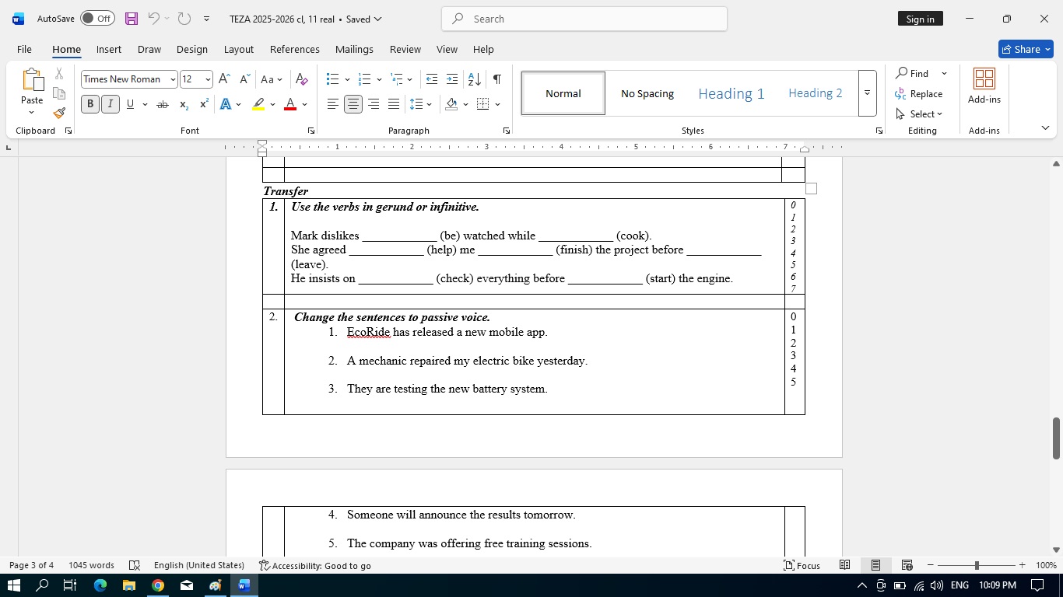Open the Add-ins icon
1063x597 pixels.
click(984, 86)
